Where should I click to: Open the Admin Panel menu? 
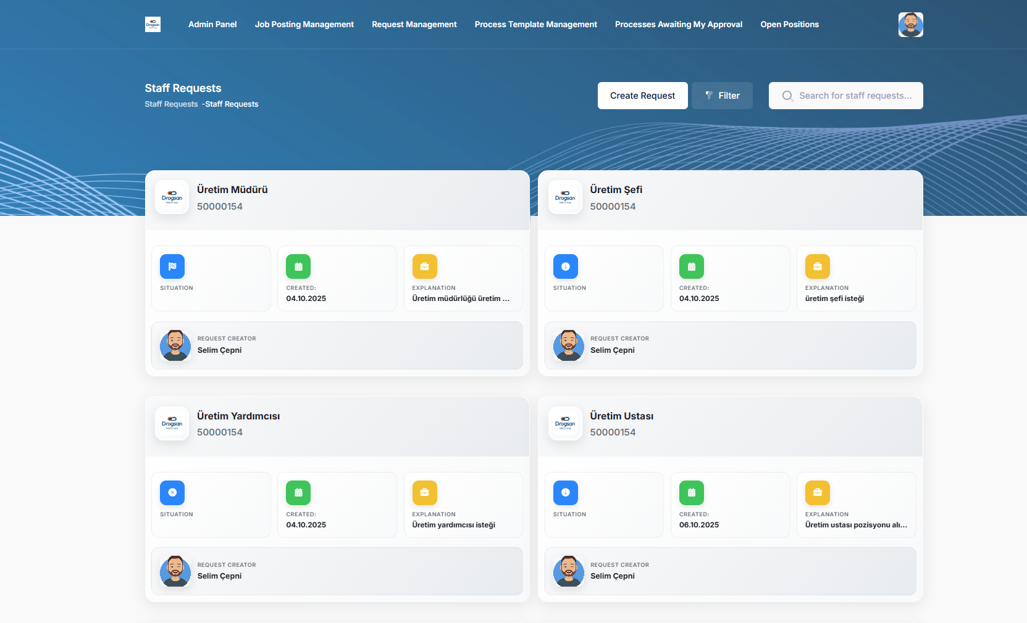point(212,25)
